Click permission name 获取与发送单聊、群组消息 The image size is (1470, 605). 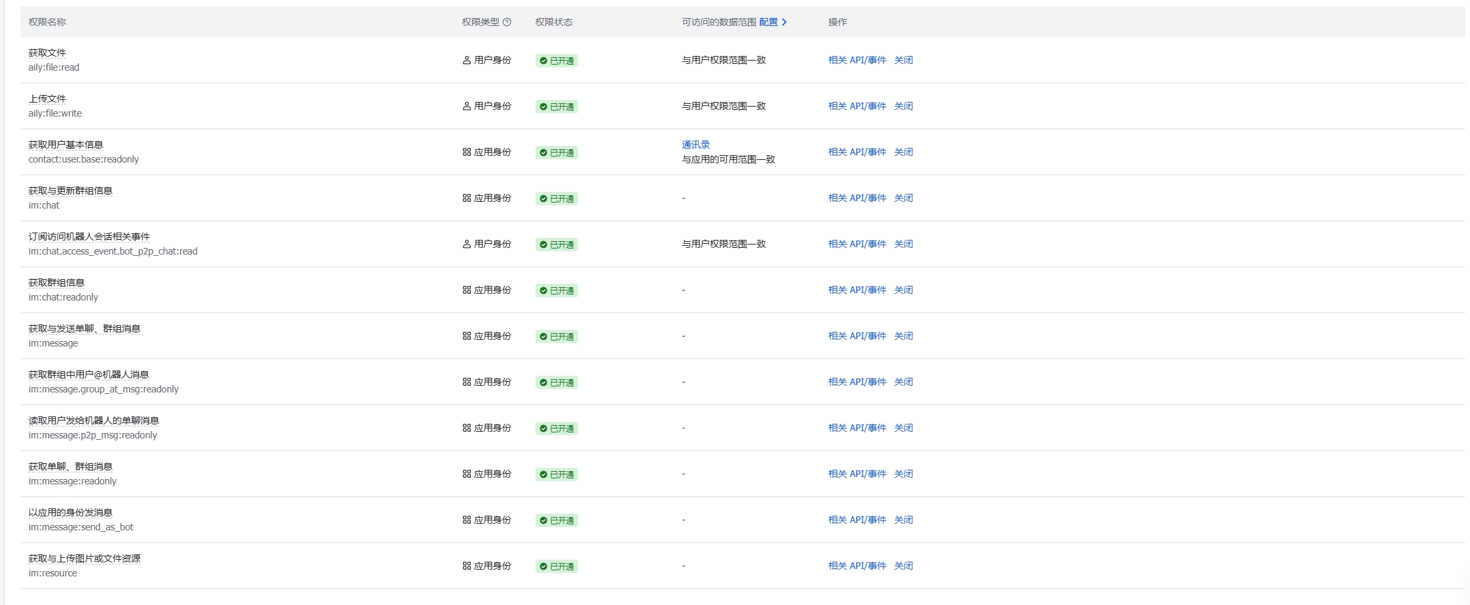coord(85,328)
